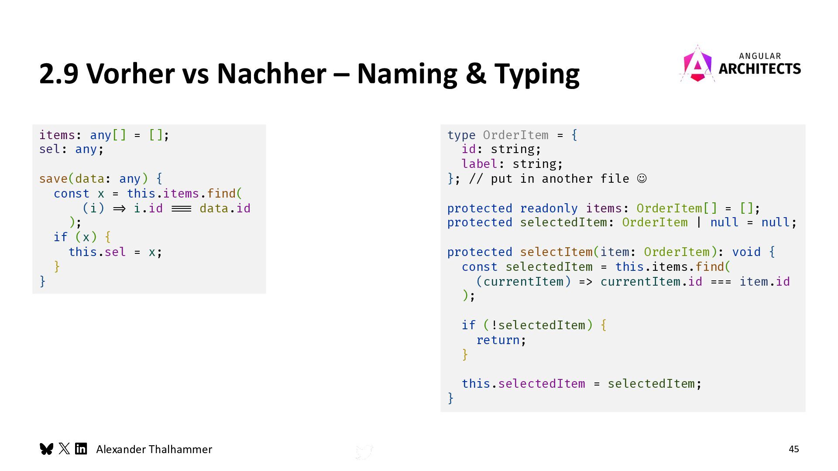The image size is (838, 471).
Task: Click the save(data: any) line
Action: [x=100, y=179]
